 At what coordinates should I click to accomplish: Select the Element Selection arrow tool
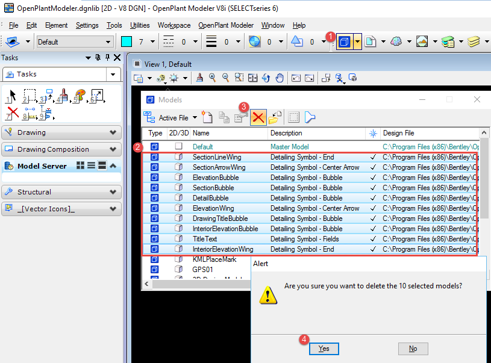tap(11, 96)
